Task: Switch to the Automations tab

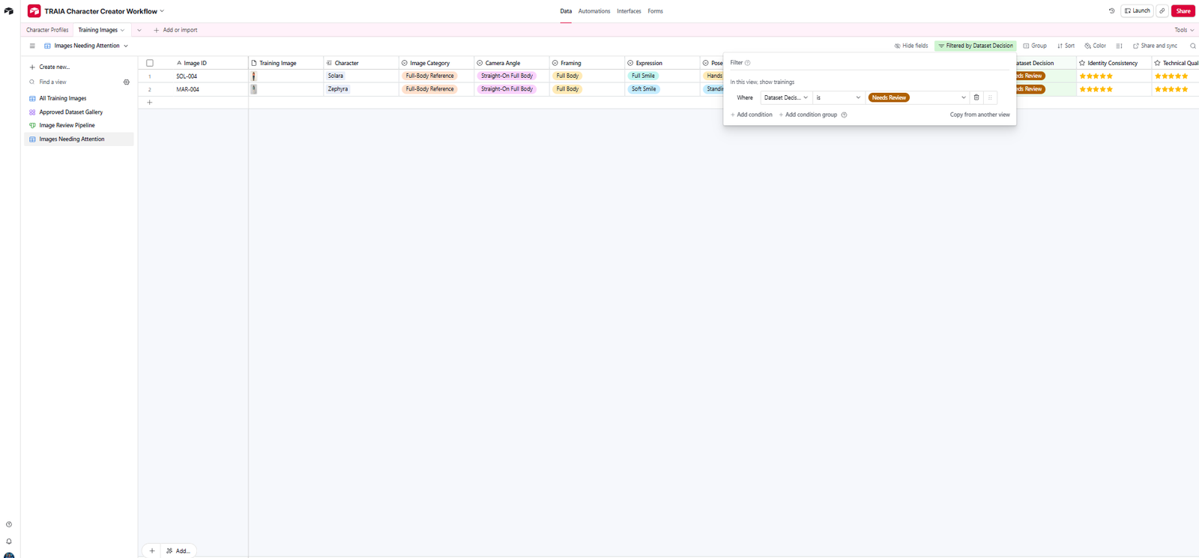Action: 594,11
